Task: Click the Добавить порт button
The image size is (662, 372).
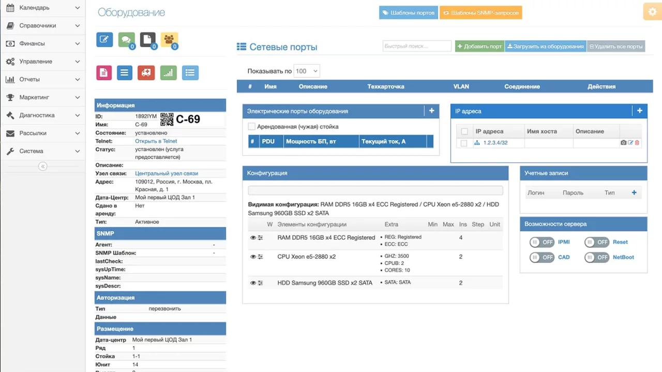Action: point(479,46)
